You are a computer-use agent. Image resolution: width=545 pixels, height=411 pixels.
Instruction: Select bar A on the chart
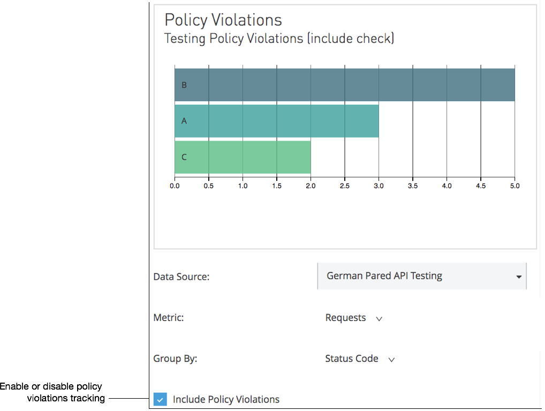pos(276,120)
